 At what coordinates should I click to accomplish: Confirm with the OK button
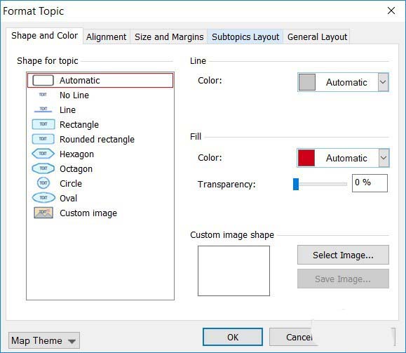click(233, 337)
